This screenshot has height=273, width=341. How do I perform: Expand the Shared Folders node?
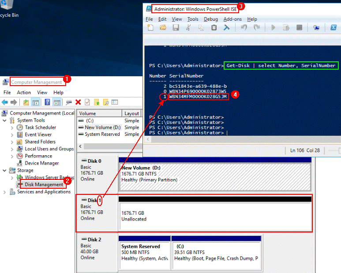(x=12, y=142)
